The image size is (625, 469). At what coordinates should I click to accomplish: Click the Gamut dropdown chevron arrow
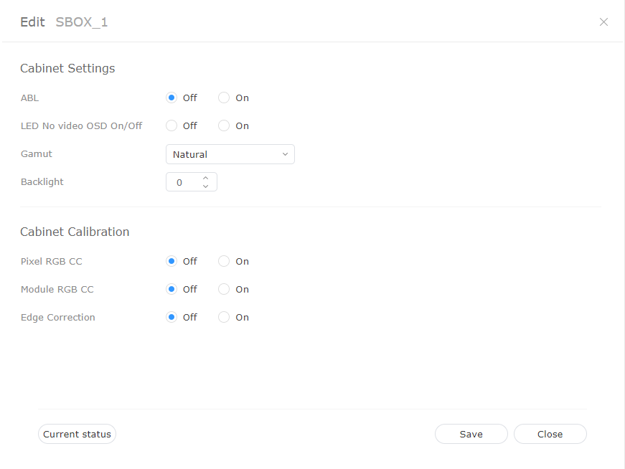pos(285,154)
